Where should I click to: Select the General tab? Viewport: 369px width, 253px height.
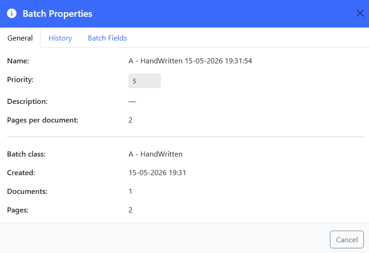20,38
